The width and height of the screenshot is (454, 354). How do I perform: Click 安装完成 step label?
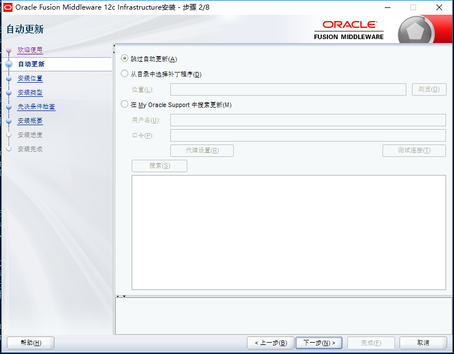30,149
